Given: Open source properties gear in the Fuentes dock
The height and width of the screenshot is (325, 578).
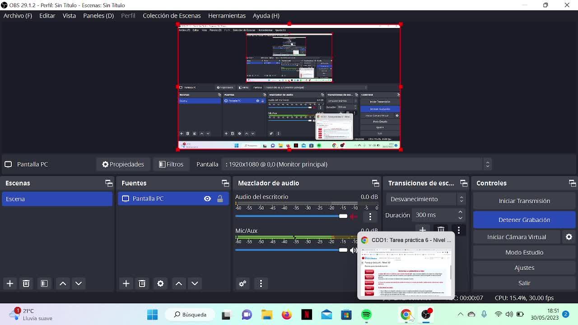Looking at the screenshot, I should (x=160, y=283).
